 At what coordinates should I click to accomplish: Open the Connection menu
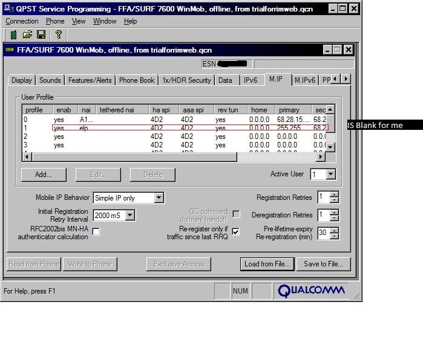coord(22,21)
